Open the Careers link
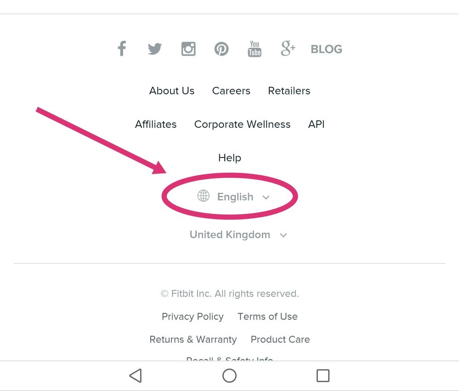 point(231,91)
